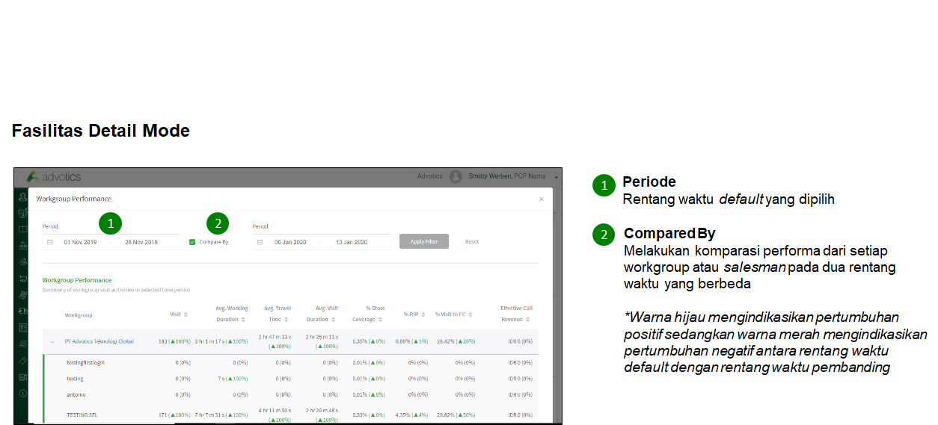Sort by Avg. Visit Duration arrows

pyautogui.click(x=334, y=320)
